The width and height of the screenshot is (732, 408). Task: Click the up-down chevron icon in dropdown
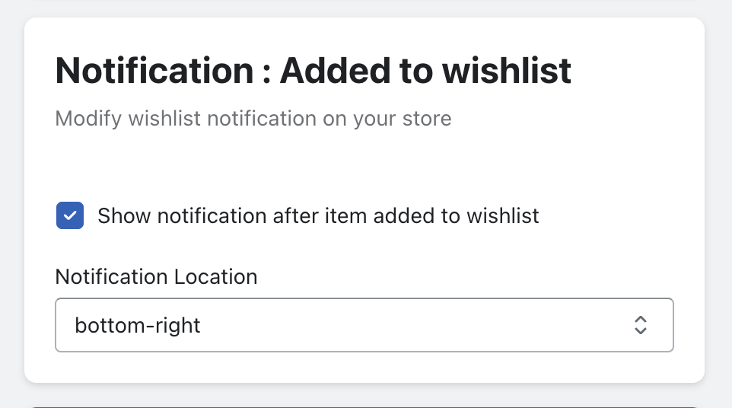click(x=641, y=325)
